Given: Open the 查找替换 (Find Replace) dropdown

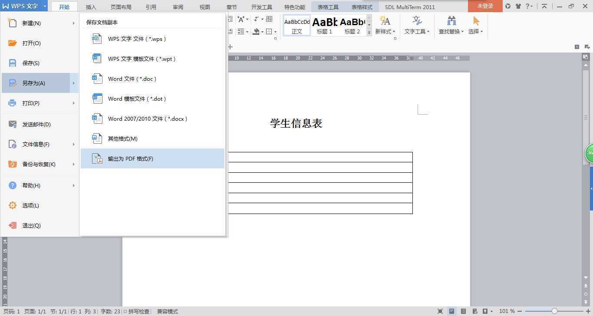Looking at the screenshot, I should pos(451,31).
